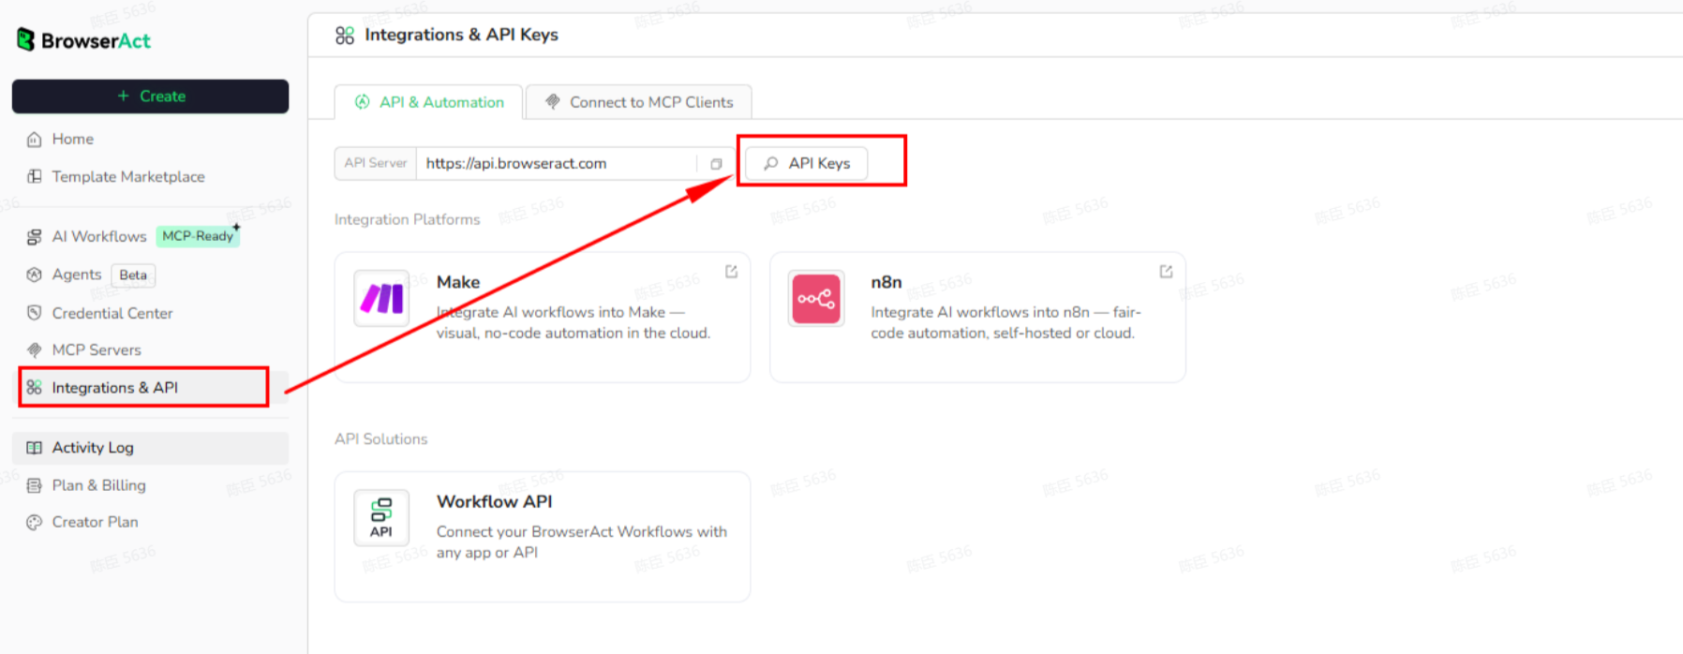
Task: Click the BrowserAct logo
Action: (x=84, y=40)
